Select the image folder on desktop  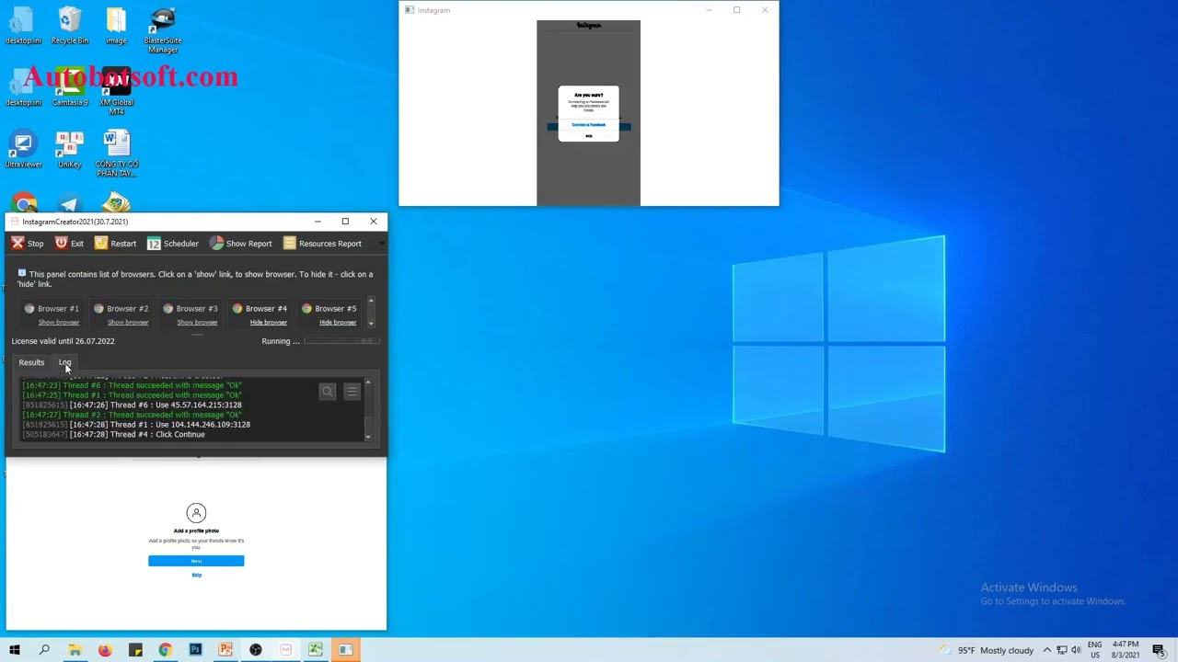pyautogui.click(x=116, y=26)
